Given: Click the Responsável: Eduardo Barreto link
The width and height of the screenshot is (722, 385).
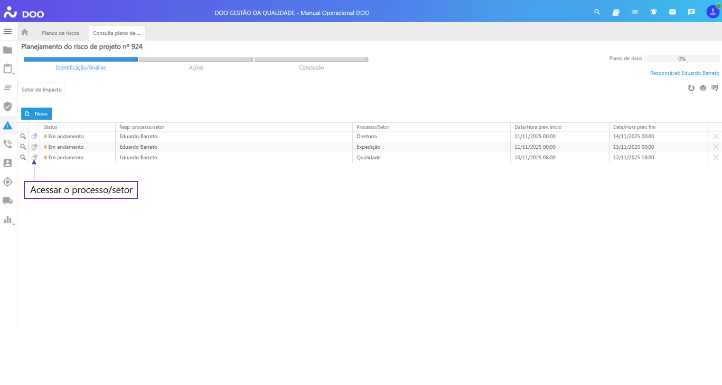Looking at the screenshot, I should (x=685, y=73).
